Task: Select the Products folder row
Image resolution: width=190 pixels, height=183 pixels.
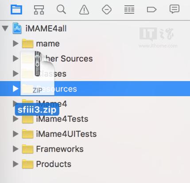Action: (x=95, y=164)
